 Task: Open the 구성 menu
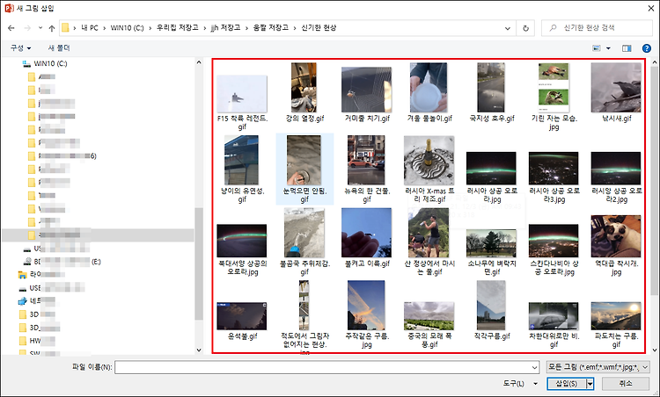pos(20,48)
